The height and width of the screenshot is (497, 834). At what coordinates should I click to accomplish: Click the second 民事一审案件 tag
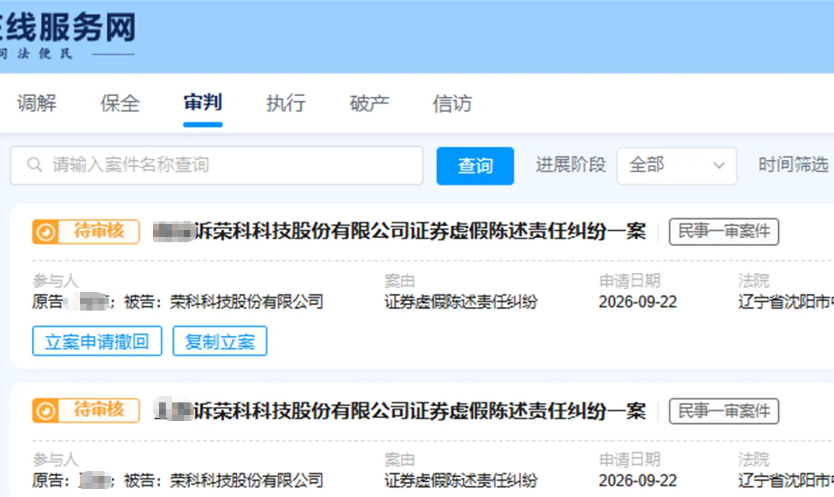click(724, 411)
